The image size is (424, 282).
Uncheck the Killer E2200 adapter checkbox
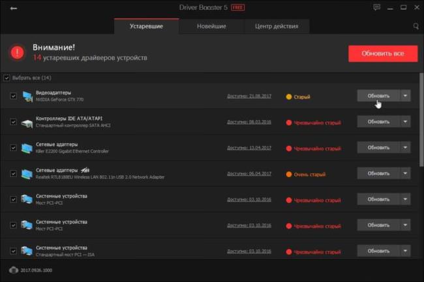[13, 148]
